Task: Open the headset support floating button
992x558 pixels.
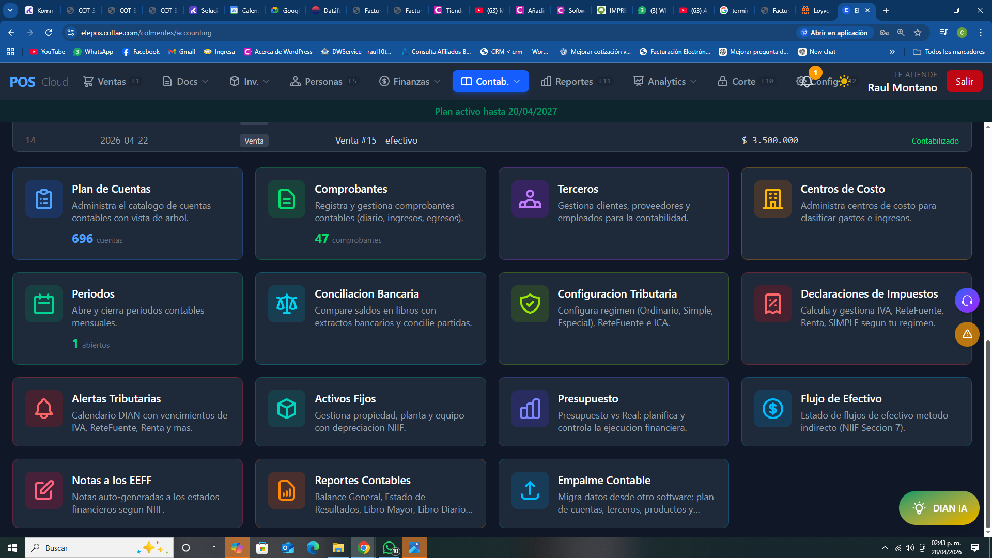Action: [967, 300]
